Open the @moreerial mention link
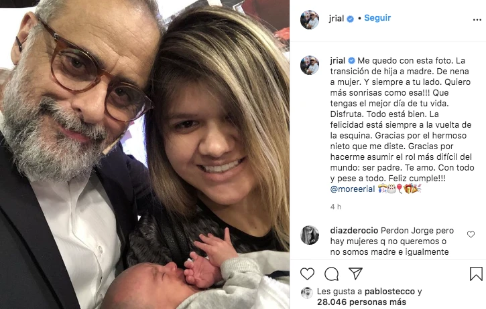The image size is (486, 309). (353, 189)
